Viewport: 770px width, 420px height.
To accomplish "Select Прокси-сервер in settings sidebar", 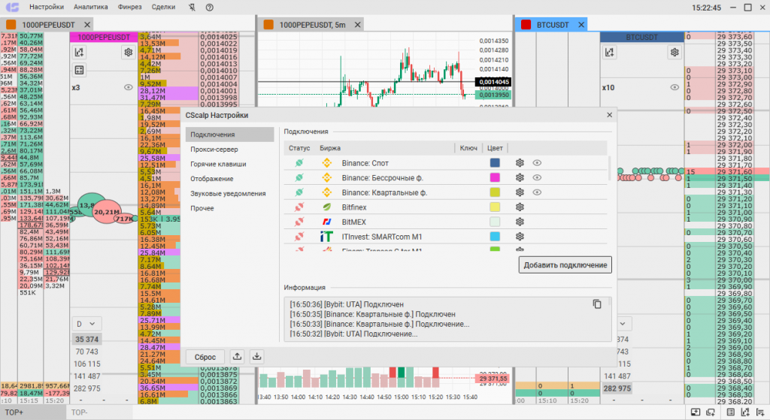I will coord(214,150).
